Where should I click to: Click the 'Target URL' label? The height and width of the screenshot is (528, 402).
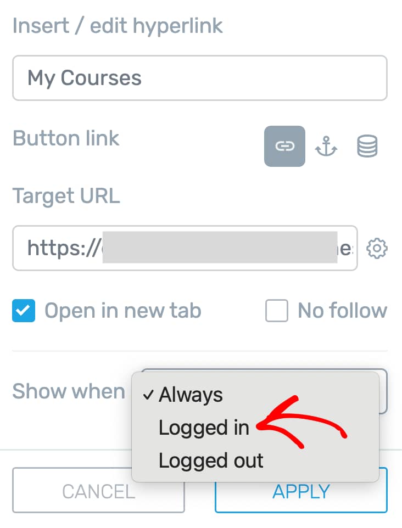pyautogui.click(x=66, y=196)
